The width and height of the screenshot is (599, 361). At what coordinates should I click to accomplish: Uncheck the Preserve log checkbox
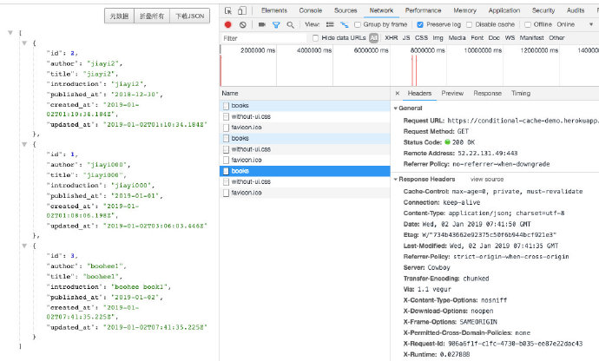click(420, 24)
